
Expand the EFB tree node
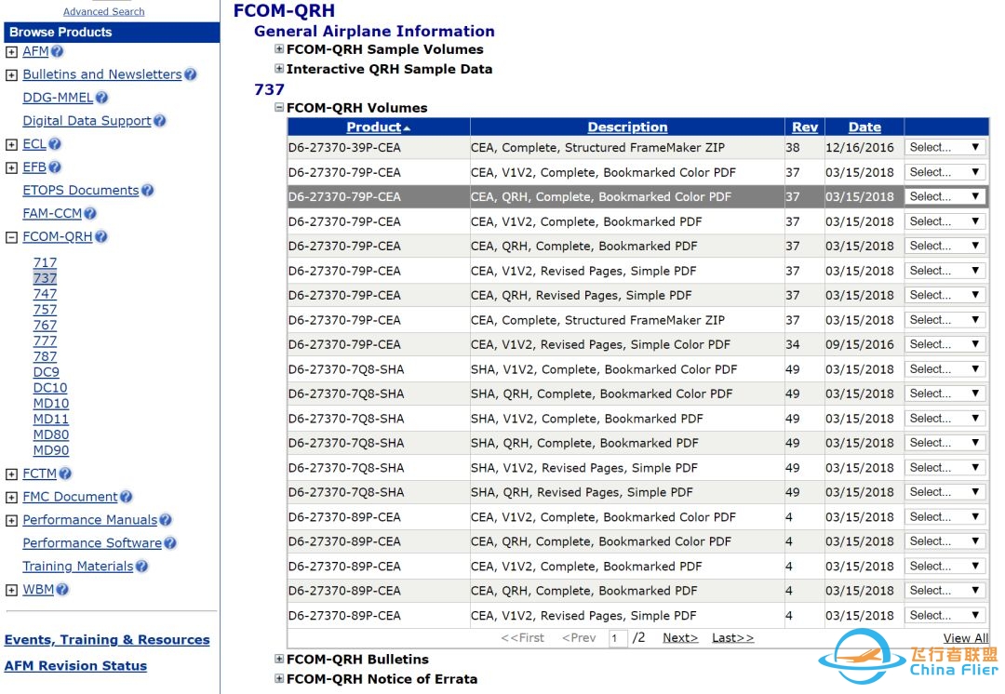click(11, 167)
